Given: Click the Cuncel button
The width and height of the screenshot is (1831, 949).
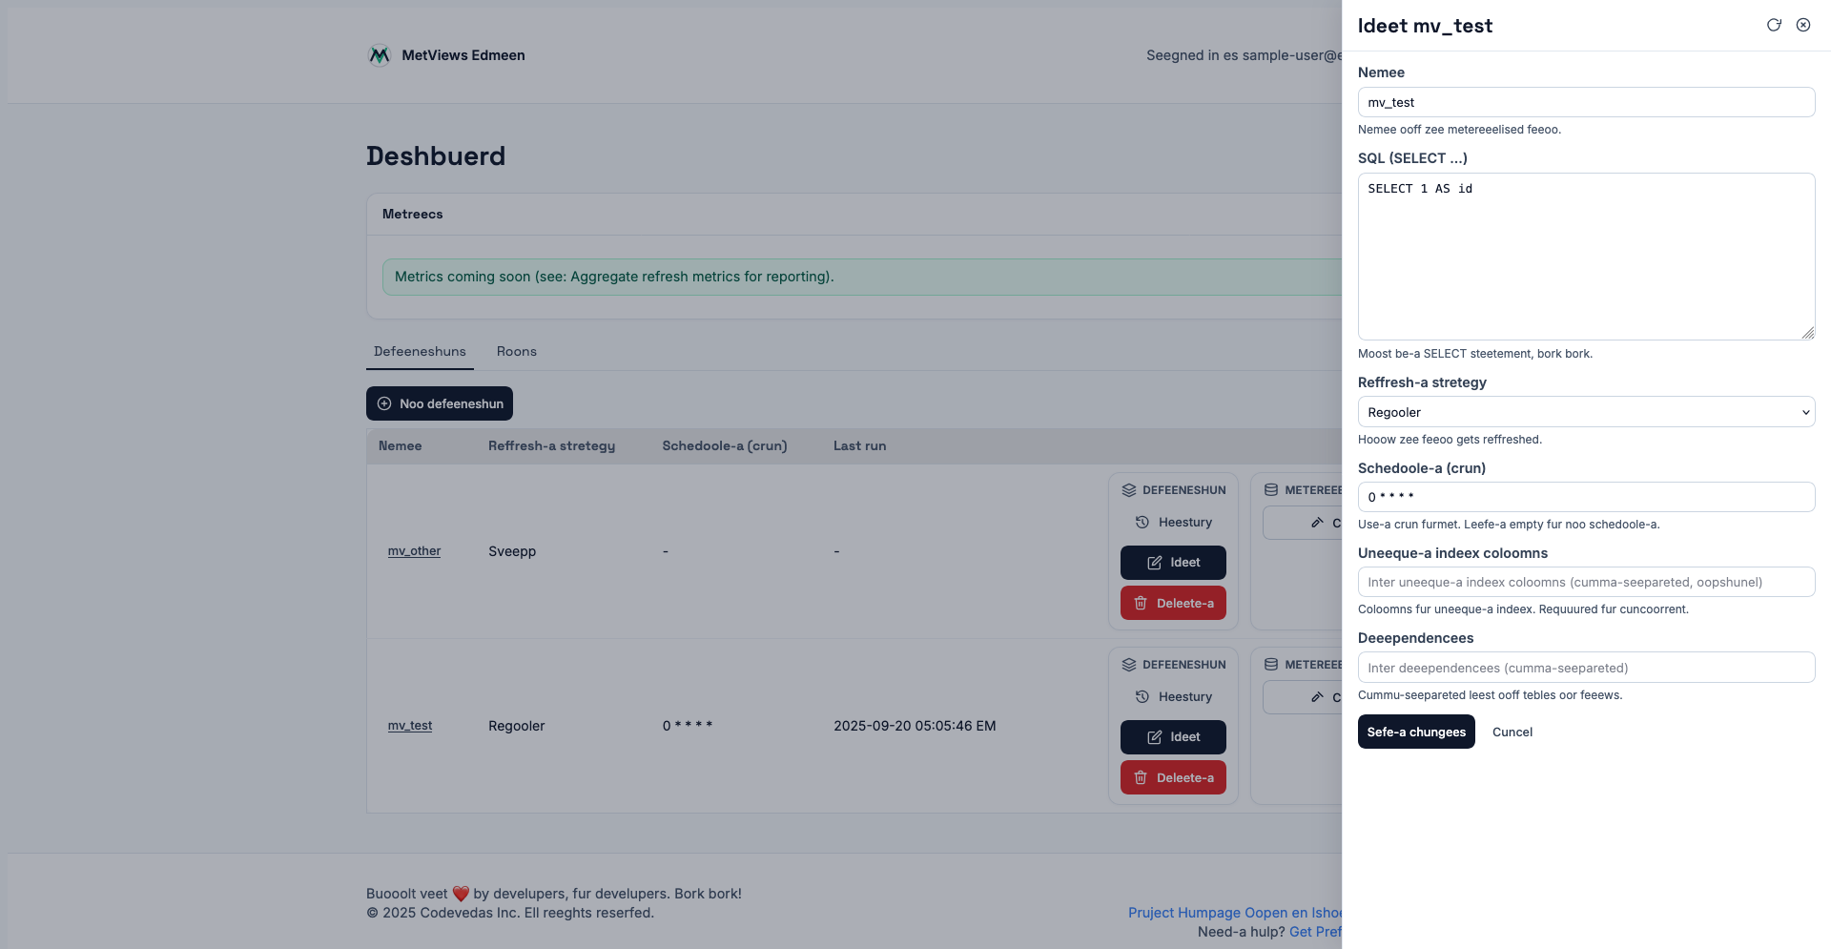Looking at the screenshot, I should [1512, 732].
